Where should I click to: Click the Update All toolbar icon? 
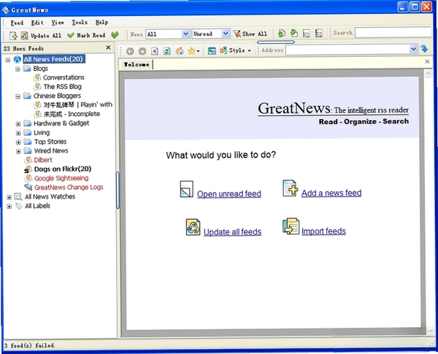click(24, 36)
